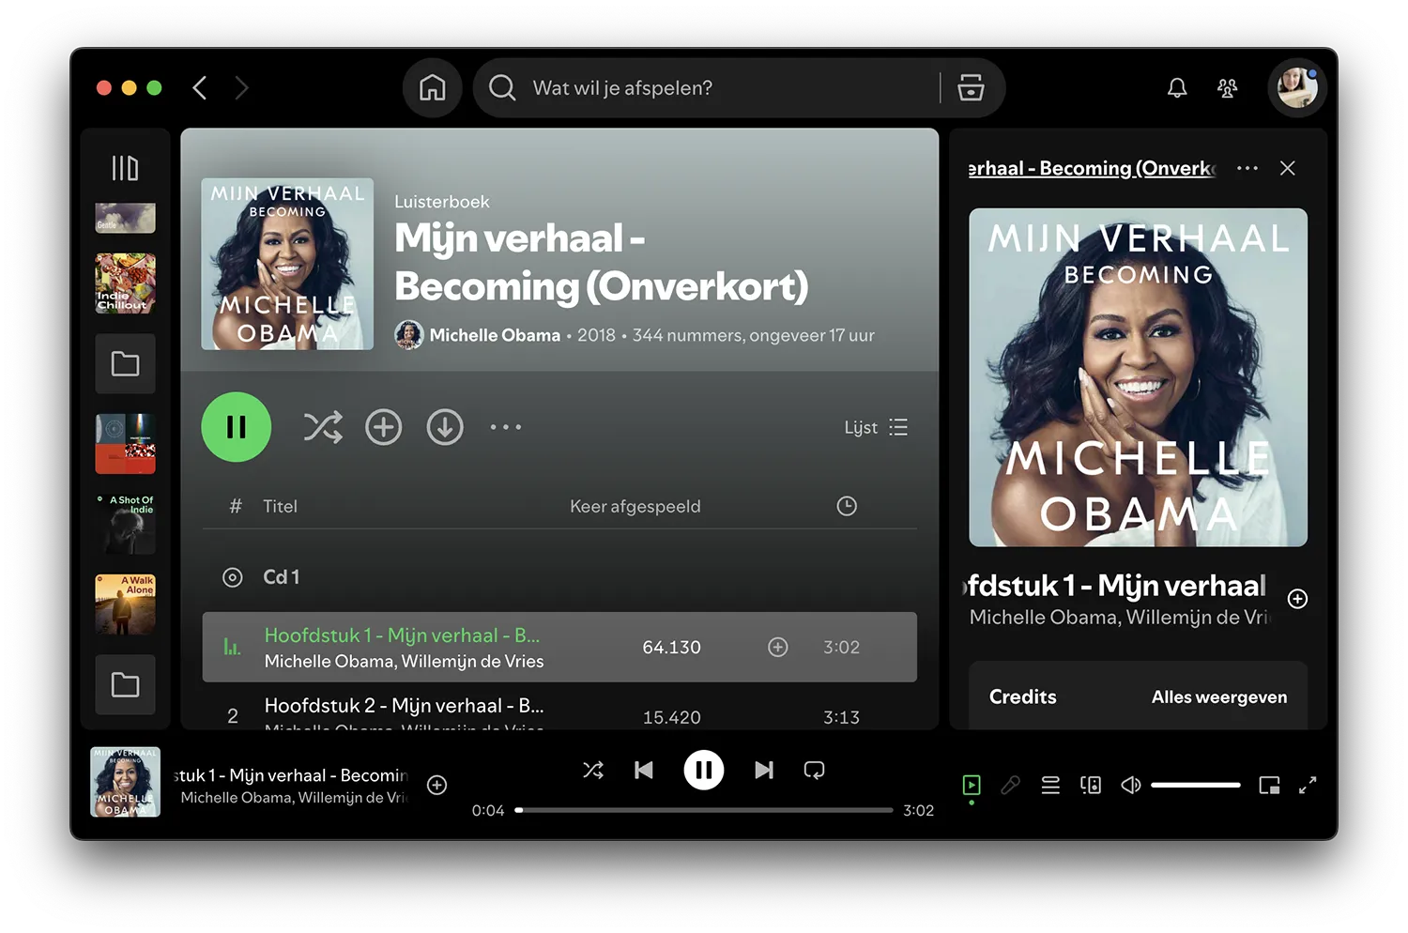Click the Titel column header
The width and height of the screenshot is (1408, 933).
tap(280, 507)
